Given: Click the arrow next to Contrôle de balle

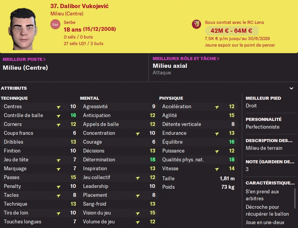Looking at the screenshot, I should pos(58,116).
